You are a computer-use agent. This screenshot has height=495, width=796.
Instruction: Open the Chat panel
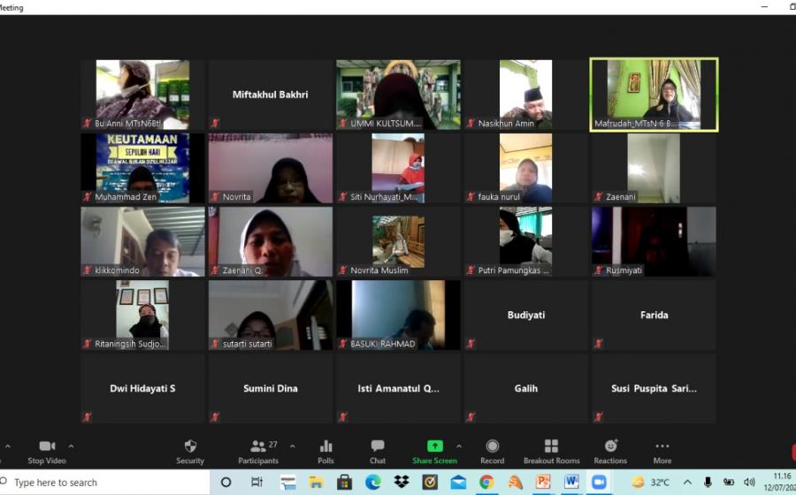click(x=378, y=446)
